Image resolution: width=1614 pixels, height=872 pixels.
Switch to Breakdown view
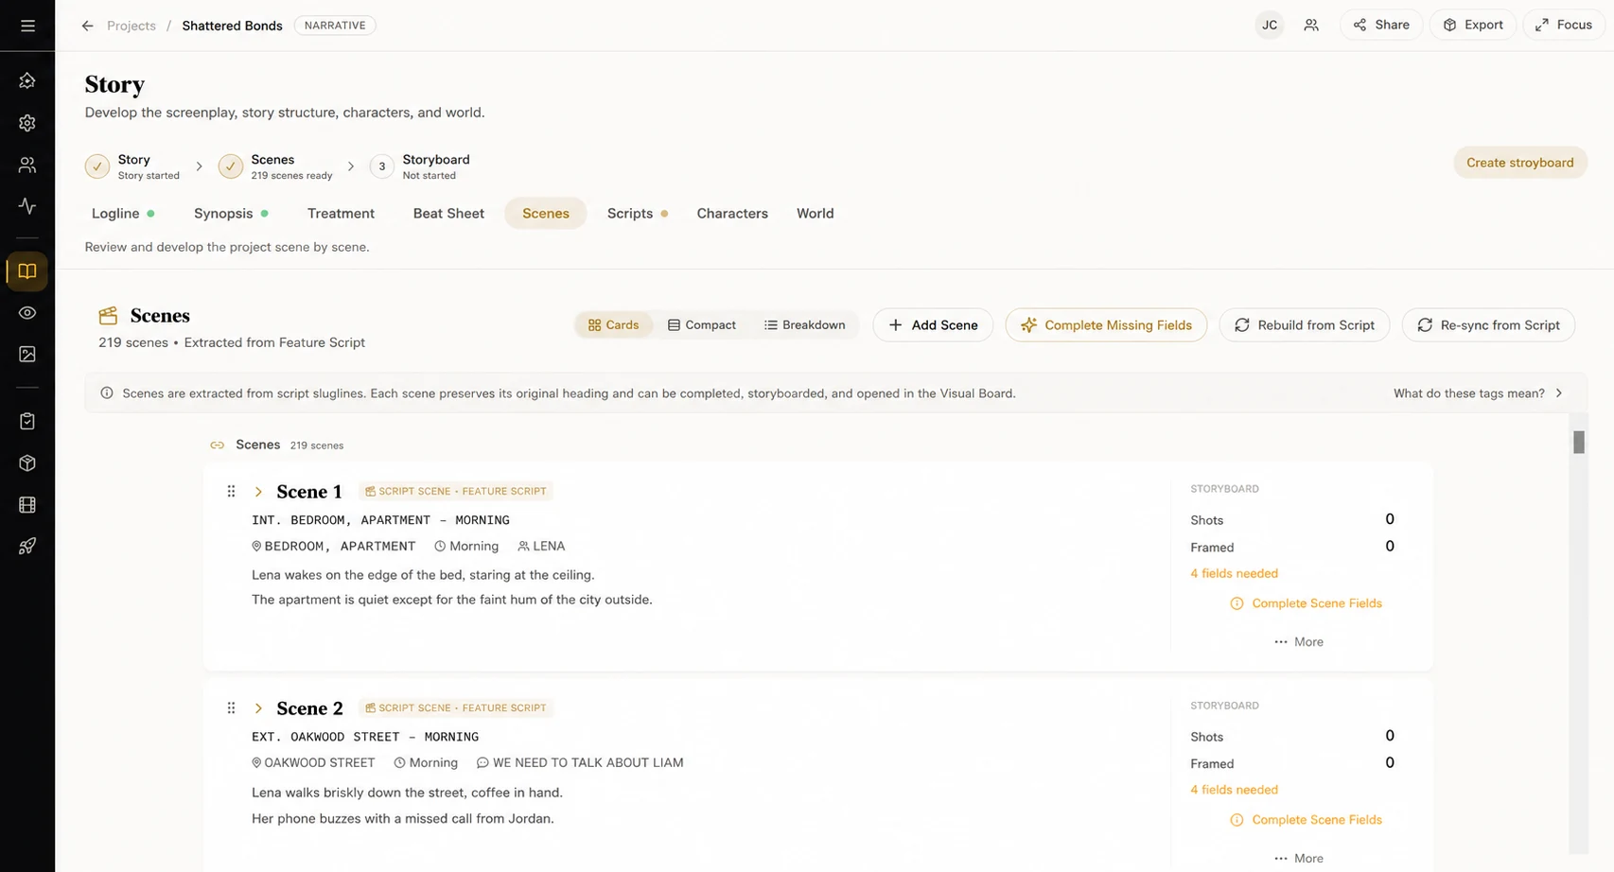(804, 324)
